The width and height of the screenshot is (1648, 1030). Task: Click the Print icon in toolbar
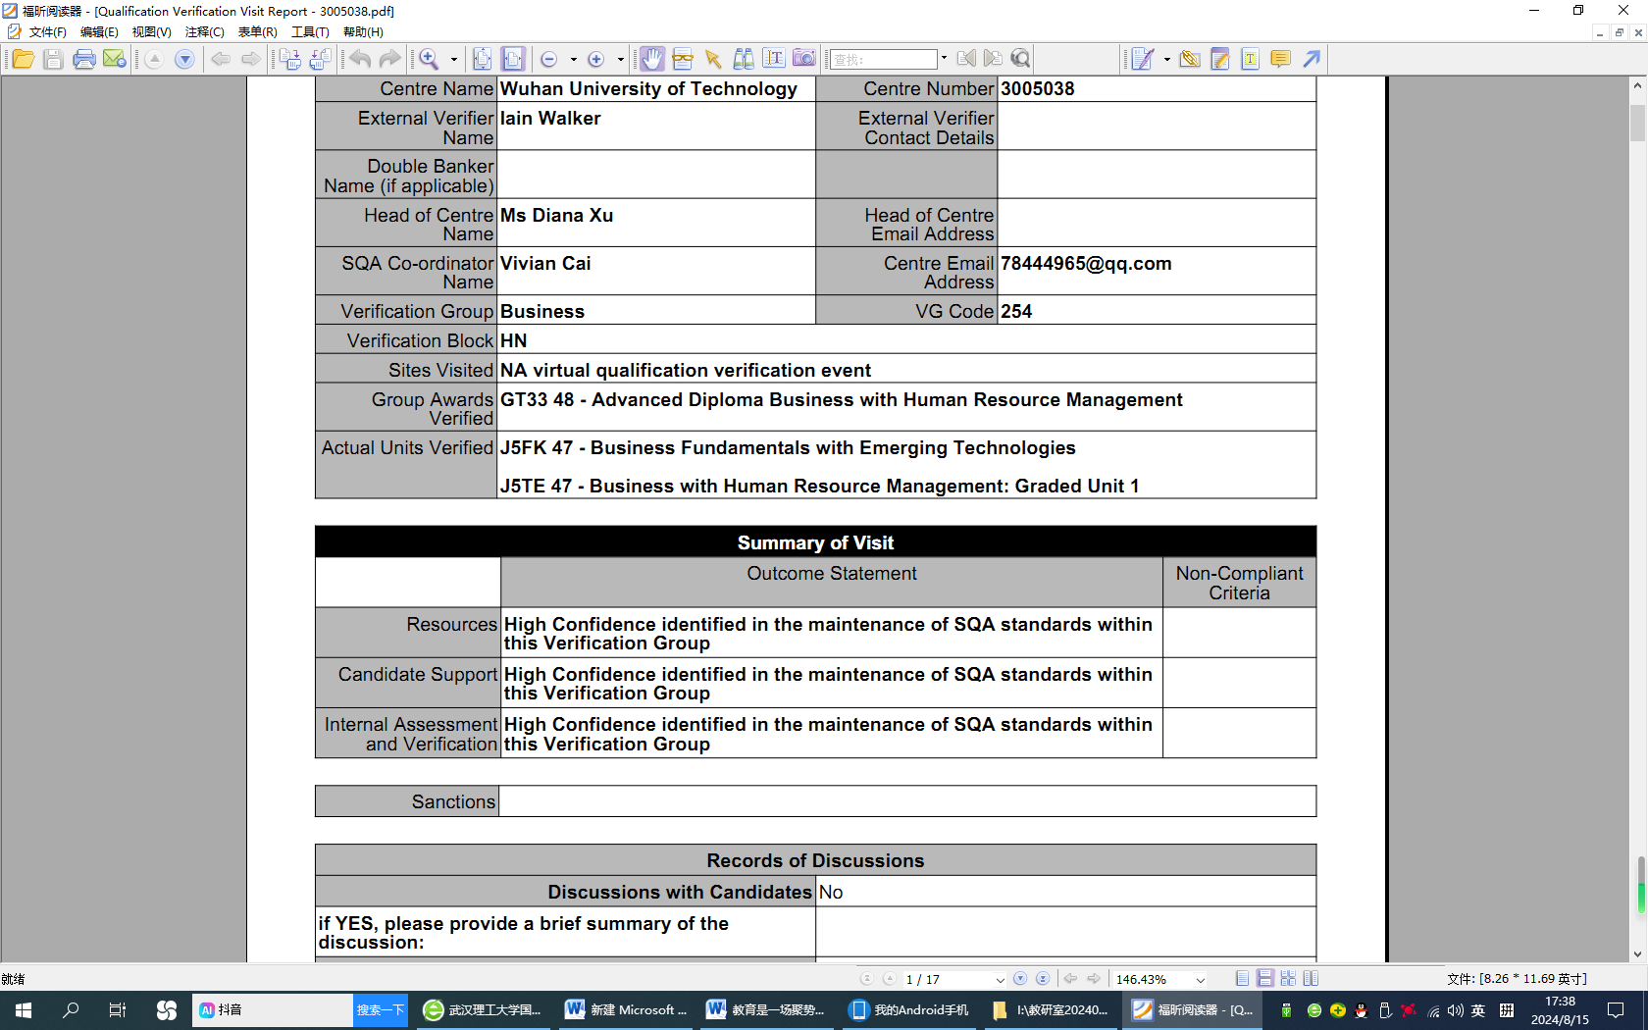(x=84, y=60)
